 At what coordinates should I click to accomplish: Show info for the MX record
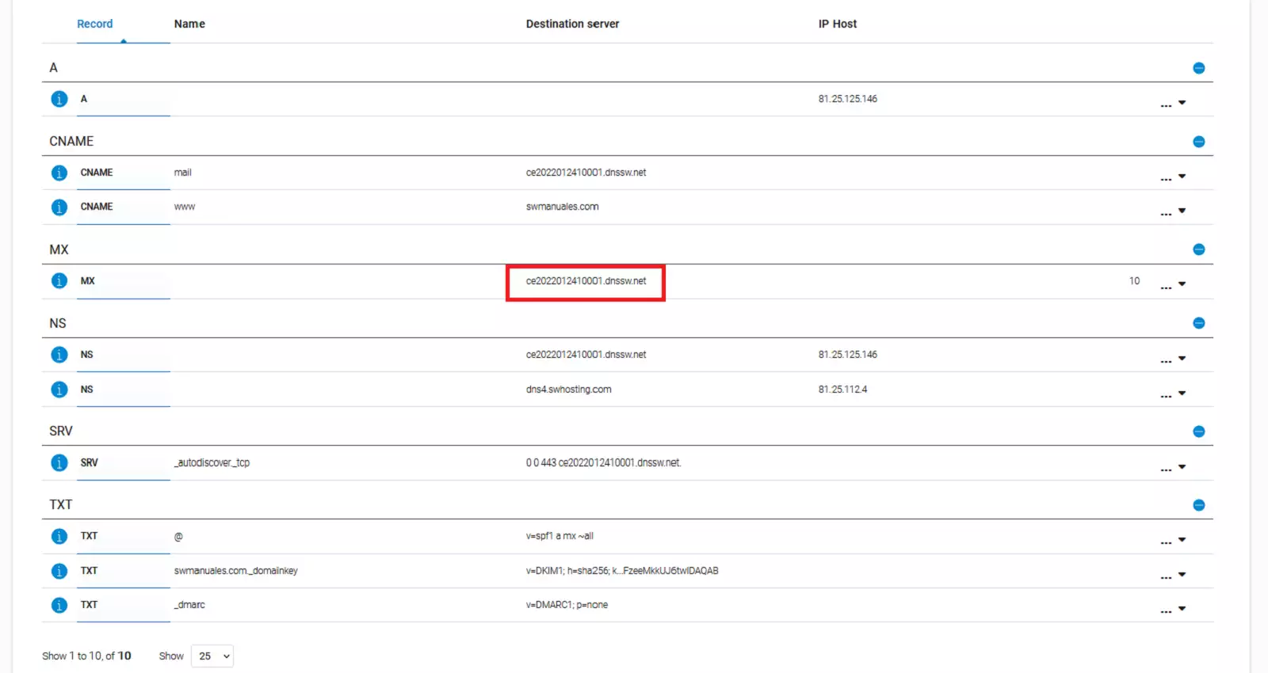tap(59, 281)
